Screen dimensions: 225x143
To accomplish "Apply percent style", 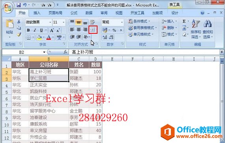I will tap(114, 30).
